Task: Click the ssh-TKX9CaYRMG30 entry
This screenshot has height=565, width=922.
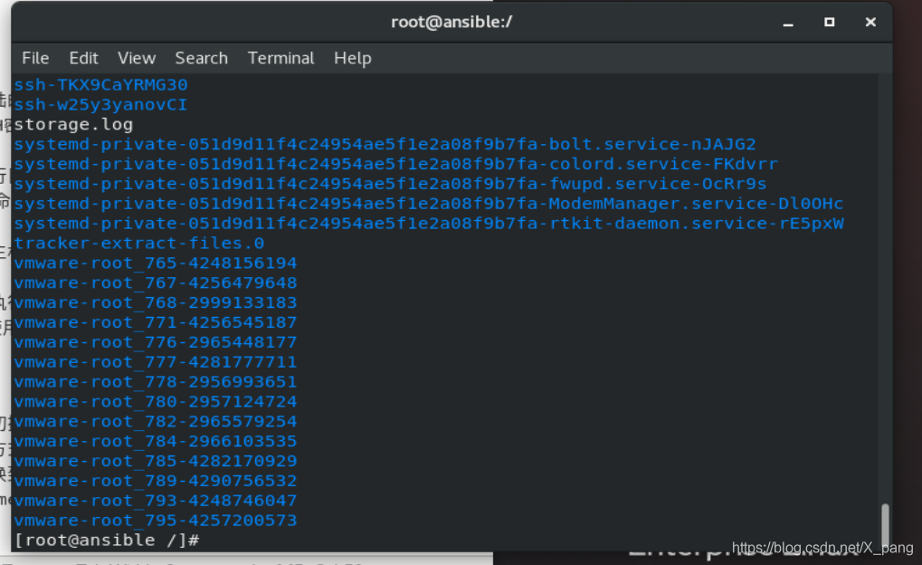Action: (100, 85)
